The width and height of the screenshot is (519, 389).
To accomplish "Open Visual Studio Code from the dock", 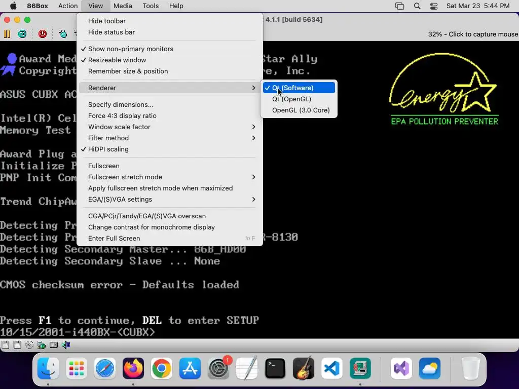I will click(x=332, y=368).
